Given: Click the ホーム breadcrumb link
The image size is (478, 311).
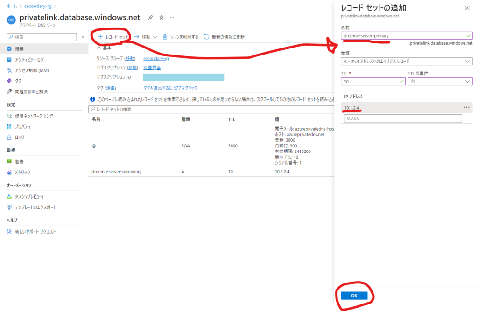Looking at the screenshot, I should [12, 6].
